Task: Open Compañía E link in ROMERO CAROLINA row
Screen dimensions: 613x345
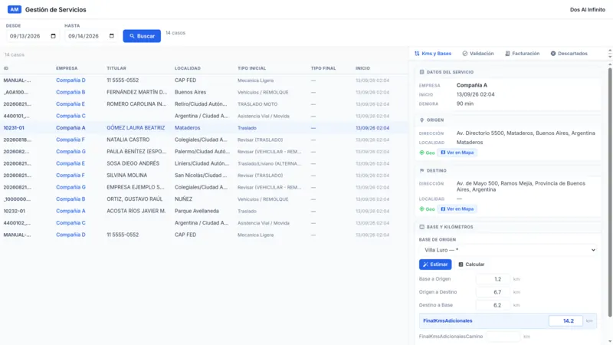Action: (x=70, y=104)
